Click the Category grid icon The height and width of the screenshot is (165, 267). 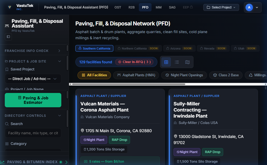pos(7,144)
